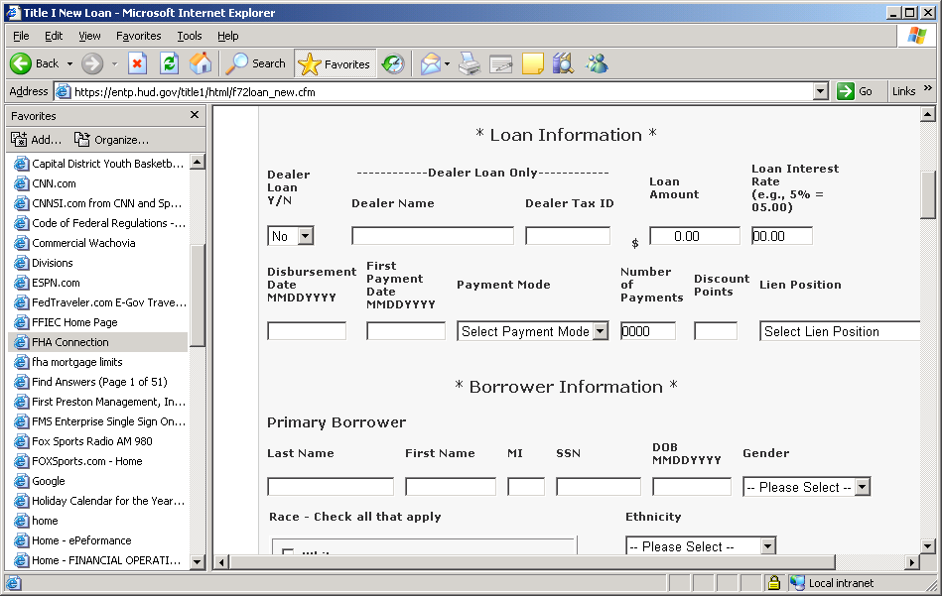Open the View menu
Image resolution: width=942 pixels, height=596 pixels.
89,36
